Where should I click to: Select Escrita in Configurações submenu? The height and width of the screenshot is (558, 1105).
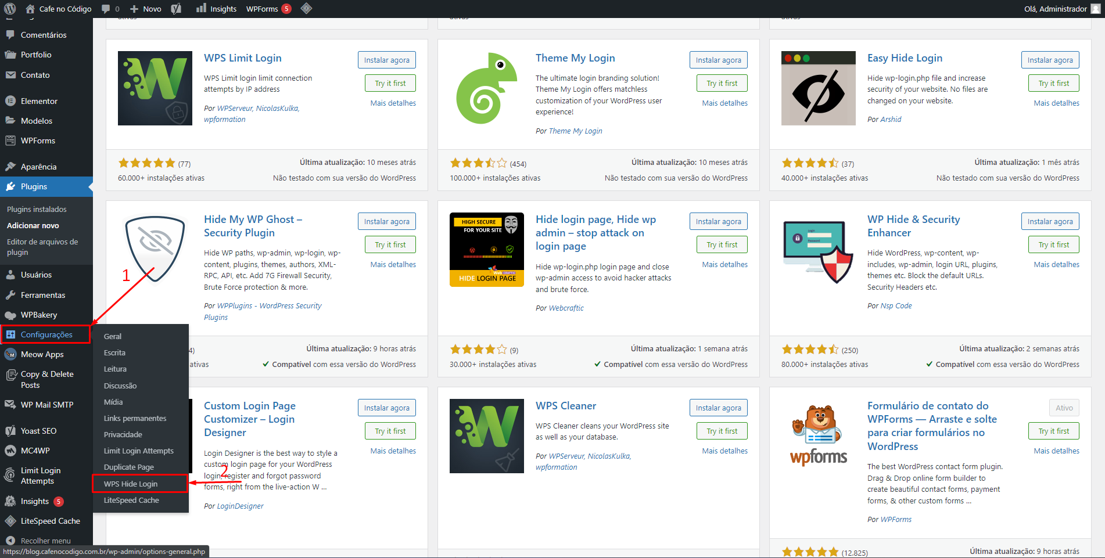(114, 352)
